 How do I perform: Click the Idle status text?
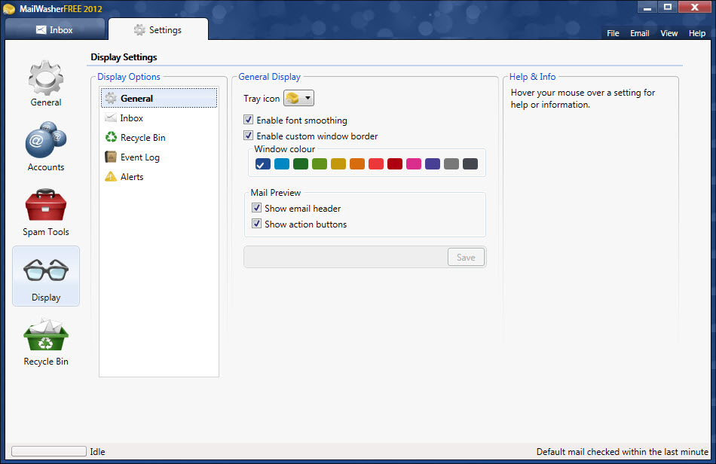click(98, 452)
